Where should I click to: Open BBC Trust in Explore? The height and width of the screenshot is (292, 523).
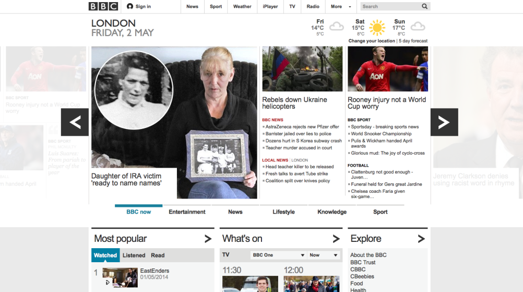pyautogui.click(x=363, y=262)
